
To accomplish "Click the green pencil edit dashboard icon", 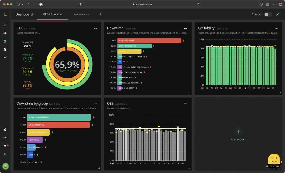I will tap(278, 14).
